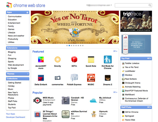This screenshot has height=122, width=158.
Task: Open the comemories camera icon
Action: point(58,78)
